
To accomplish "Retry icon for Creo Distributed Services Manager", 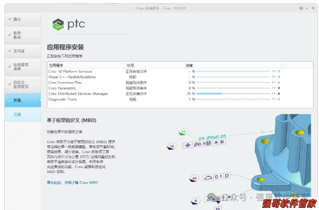I will tap(274, 94).
